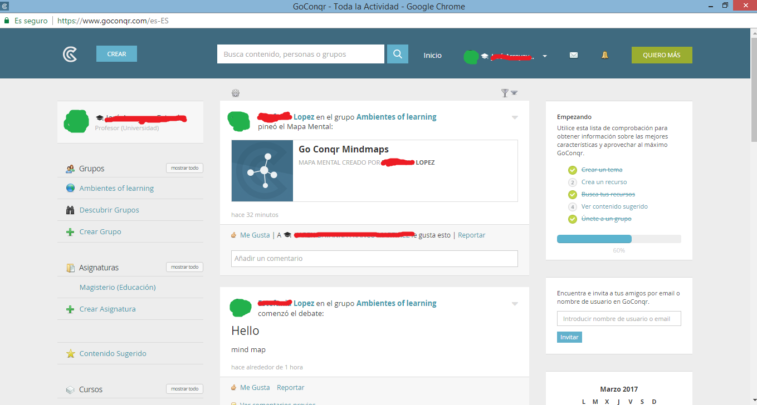Open the Ambientes of learning group in sidebar
The height and width of the screenshot is (405, 757).
tap(116, 188)
